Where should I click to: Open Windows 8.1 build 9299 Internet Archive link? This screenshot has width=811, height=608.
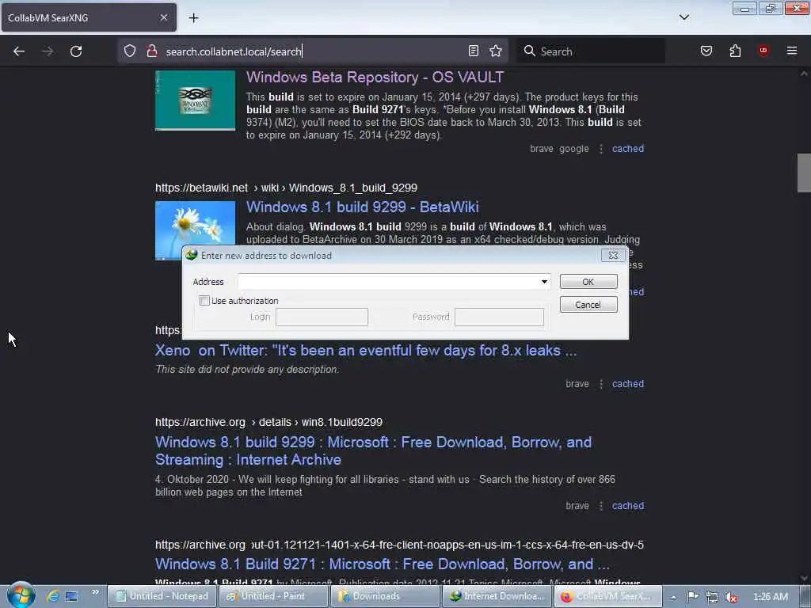point(373,450)
